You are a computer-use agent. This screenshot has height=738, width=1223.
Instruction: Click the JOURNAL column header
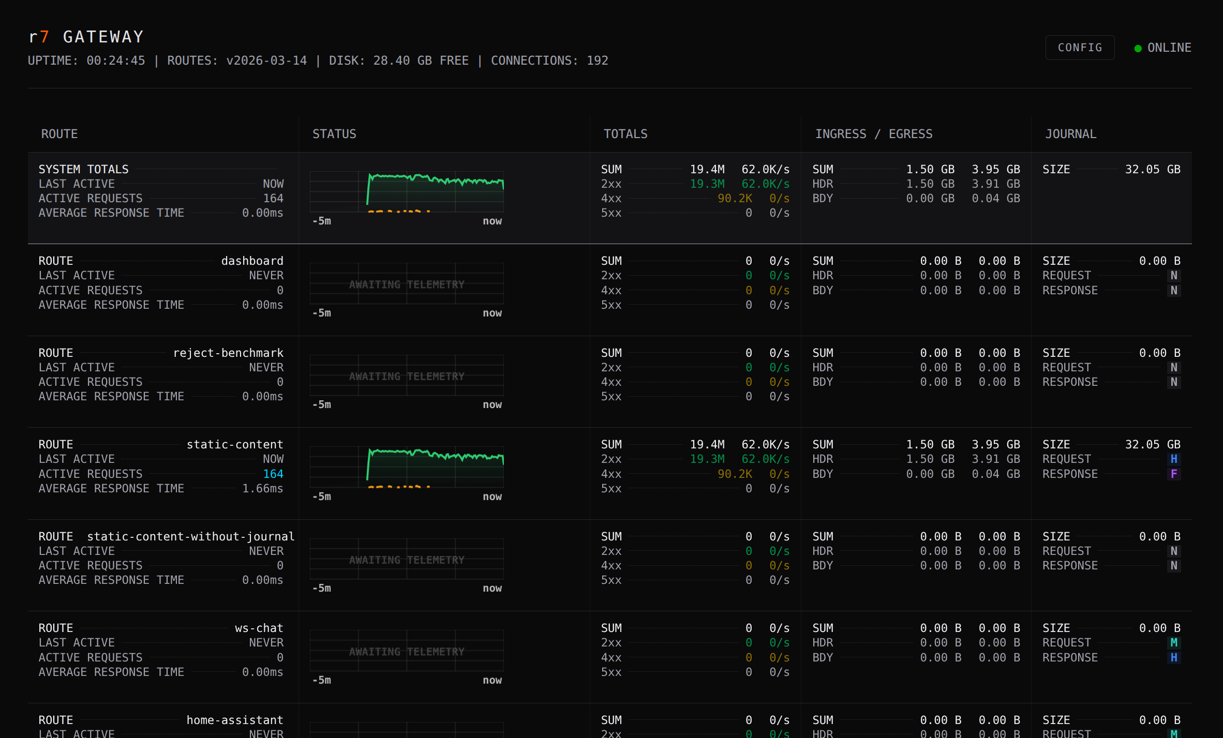pos(1070,134)
